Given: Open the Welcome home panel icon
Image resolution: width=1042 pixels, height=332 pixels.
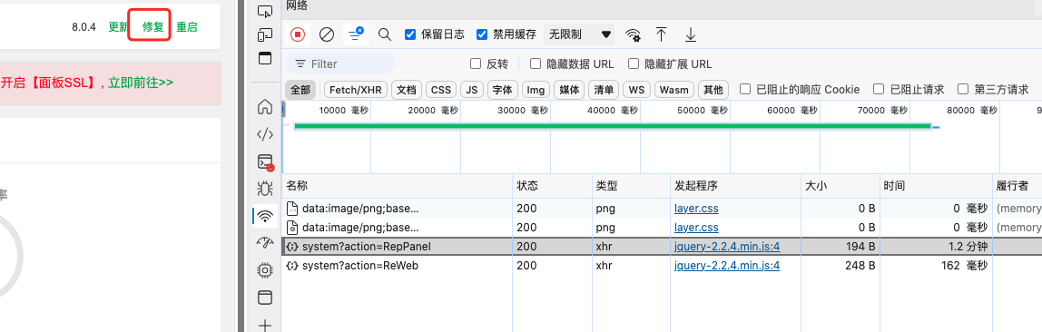Looking at the screenshot, I should tap(265, 107).
